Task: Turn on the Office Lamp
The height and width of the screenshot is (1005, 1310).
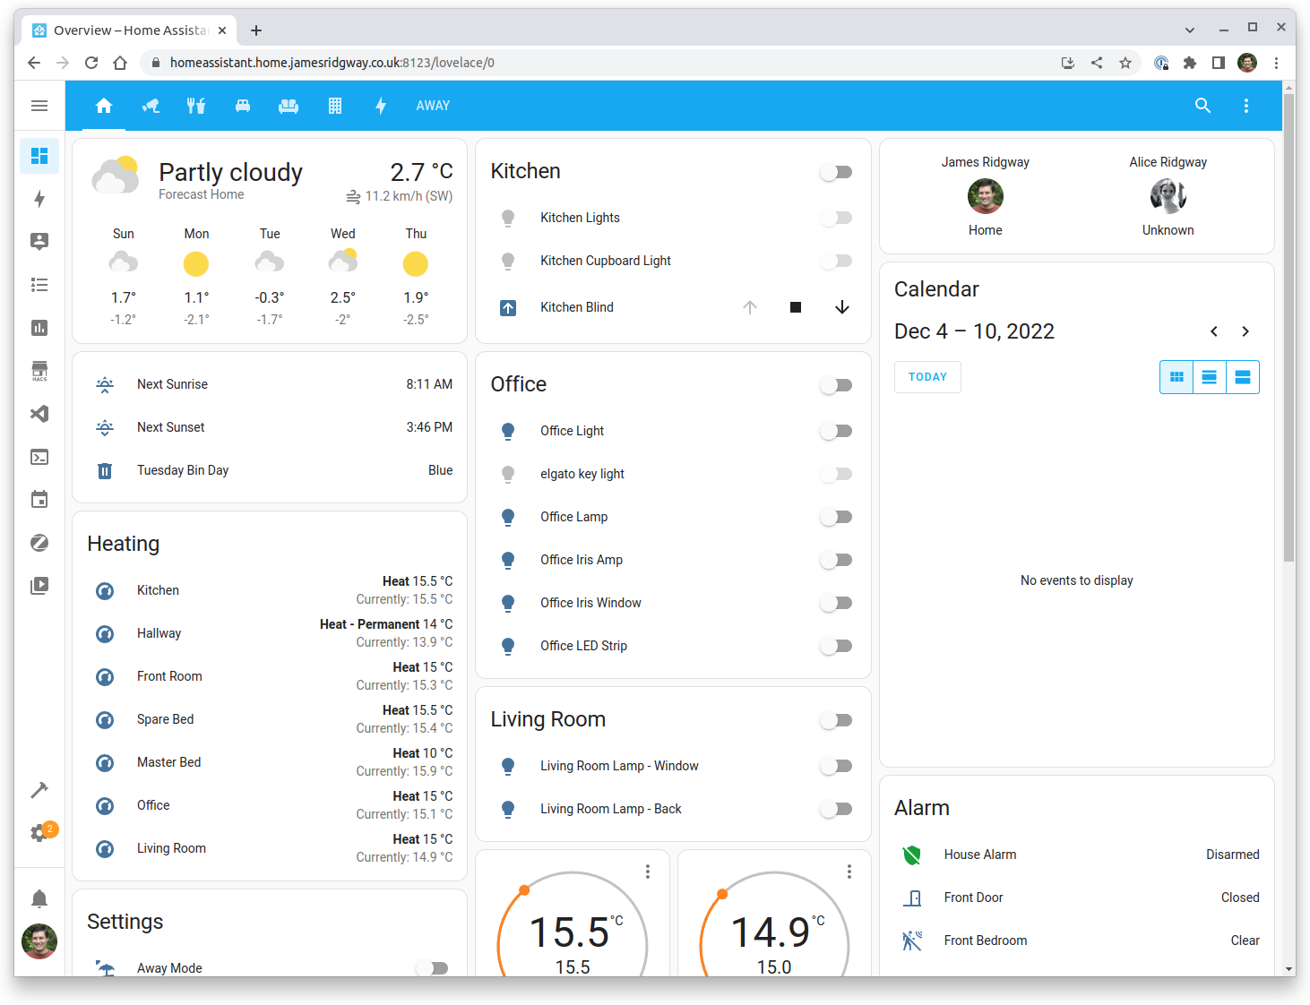Action: pos(835,517)
